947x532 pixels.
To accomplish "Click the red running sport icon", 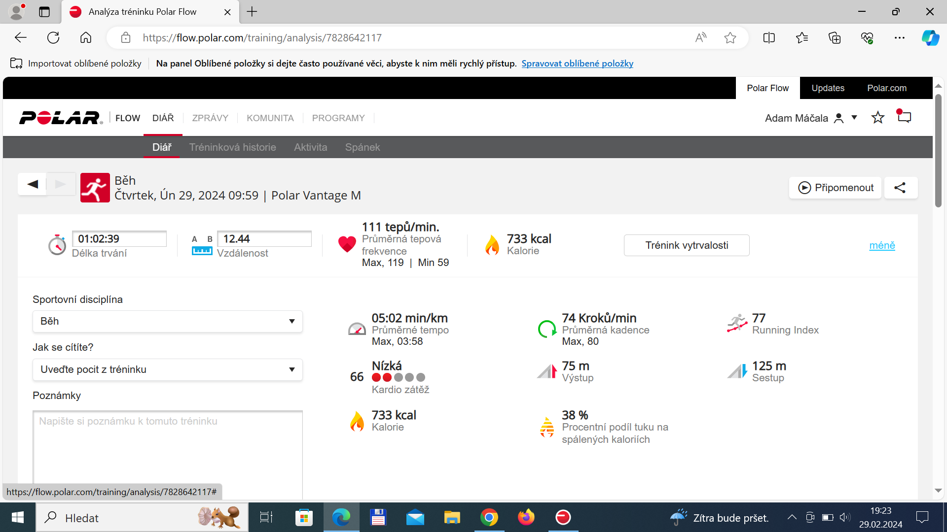I will click(95, 188).
